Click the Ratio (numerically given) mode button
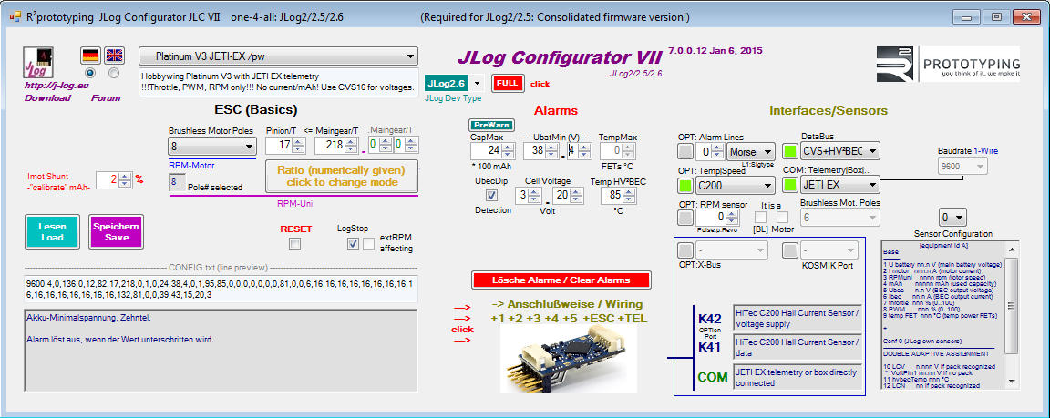This screenshot has width=1050, height=418. [x=342, y=176]
